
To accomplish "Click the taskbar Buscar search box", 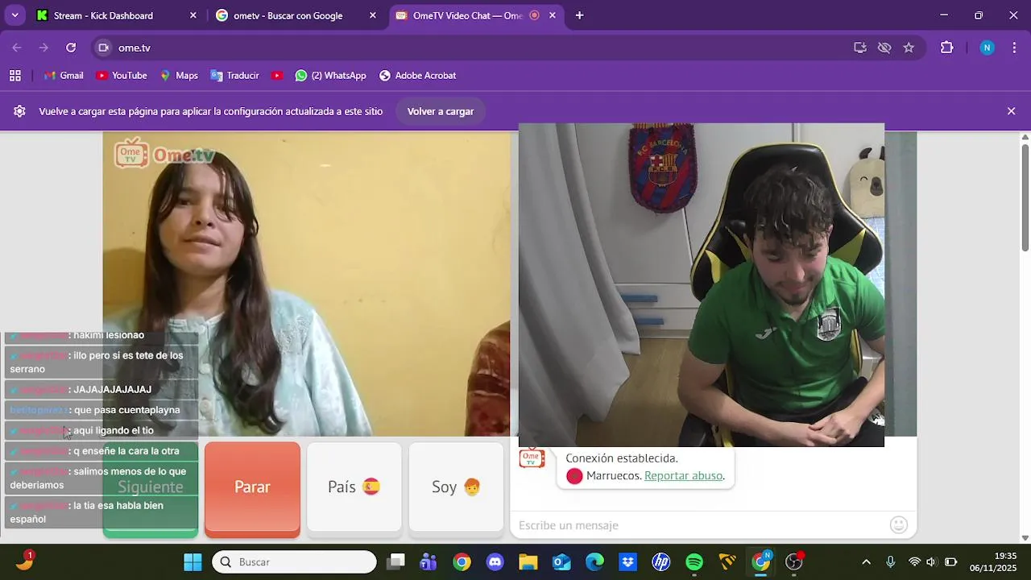I will click(294, 561).
